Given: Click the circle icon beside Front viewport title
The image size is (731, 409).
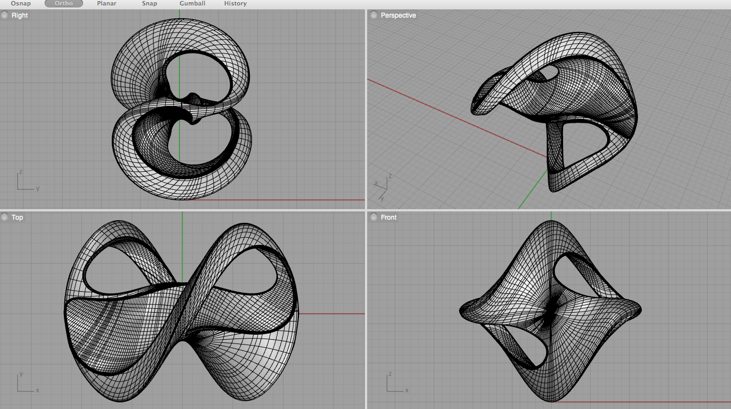Looking at the screenshot, I should click(x=374, y=217).
